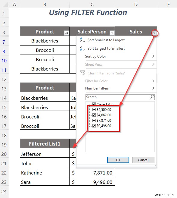Viewport: 177px width, 198px height.
Task: Click the Sort Smallest to Largest A-Z icon
Action: click(x=82, y=40)
